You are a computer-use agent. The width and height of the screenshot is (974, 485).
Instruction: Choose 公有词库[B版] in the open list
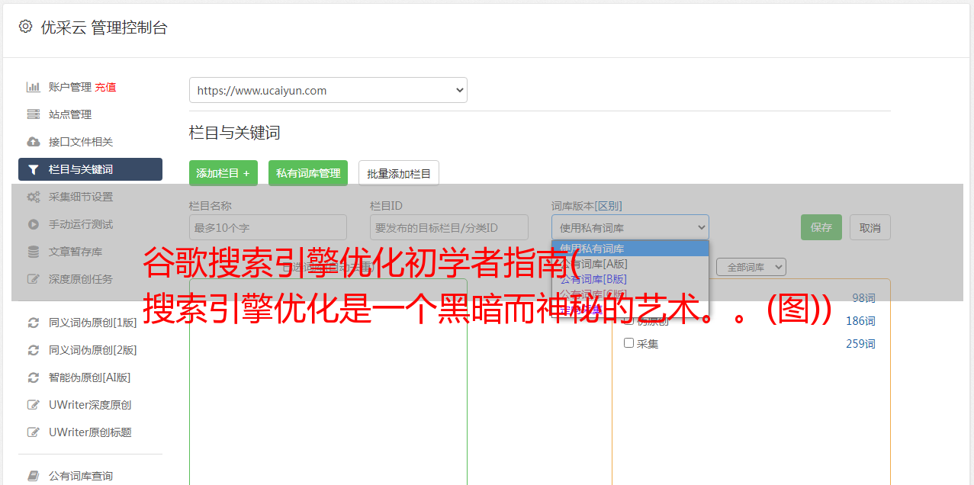point(630,279)
